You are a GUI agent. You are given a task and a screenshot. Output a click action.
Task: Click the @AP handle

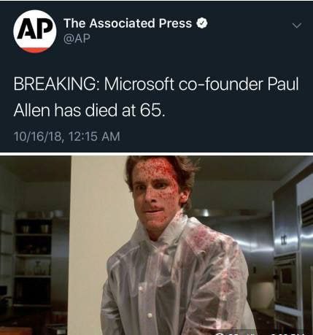point(77,38)
